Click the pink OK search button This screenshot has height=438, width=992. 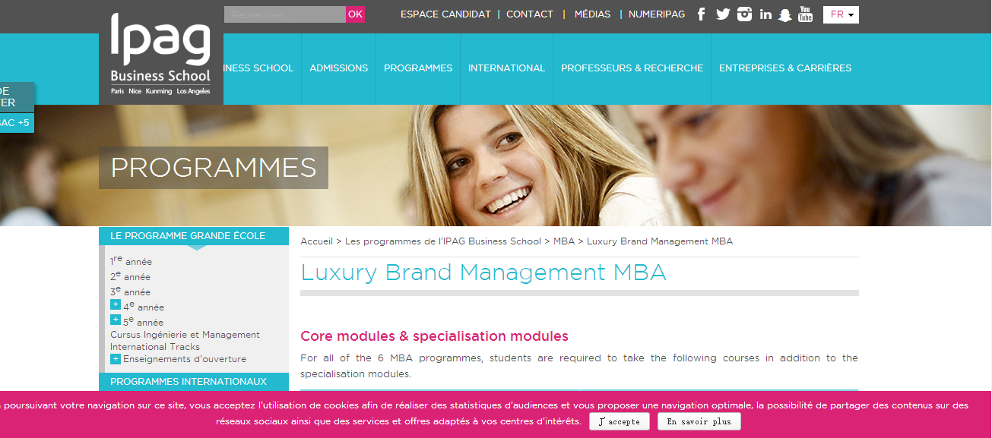pyautogui.click(x=355, y=14)
